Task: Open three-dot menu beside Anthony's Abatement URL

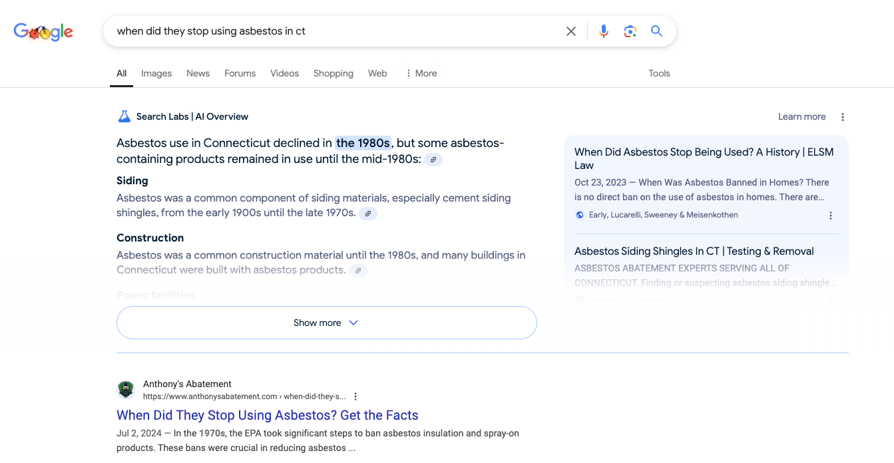Action: [x=355, y=396]
